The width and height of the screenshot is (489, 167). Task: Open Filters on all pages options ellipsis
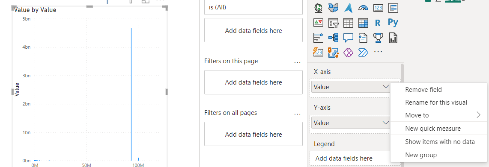pyautogui.click(x=298, y=114)
